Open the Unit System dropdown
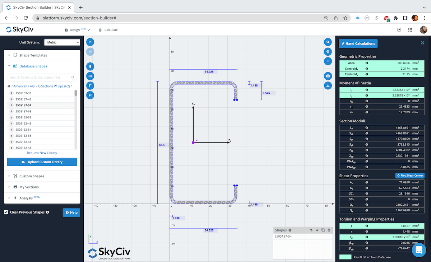This screenshot has width=431, height=262. click(x=62, y=42)
